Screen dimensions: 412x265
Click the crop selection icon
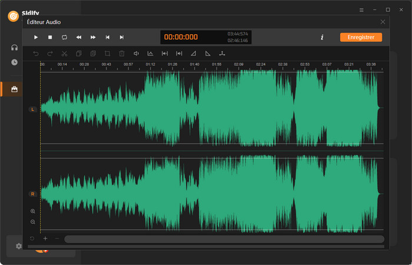pos(107,54)
